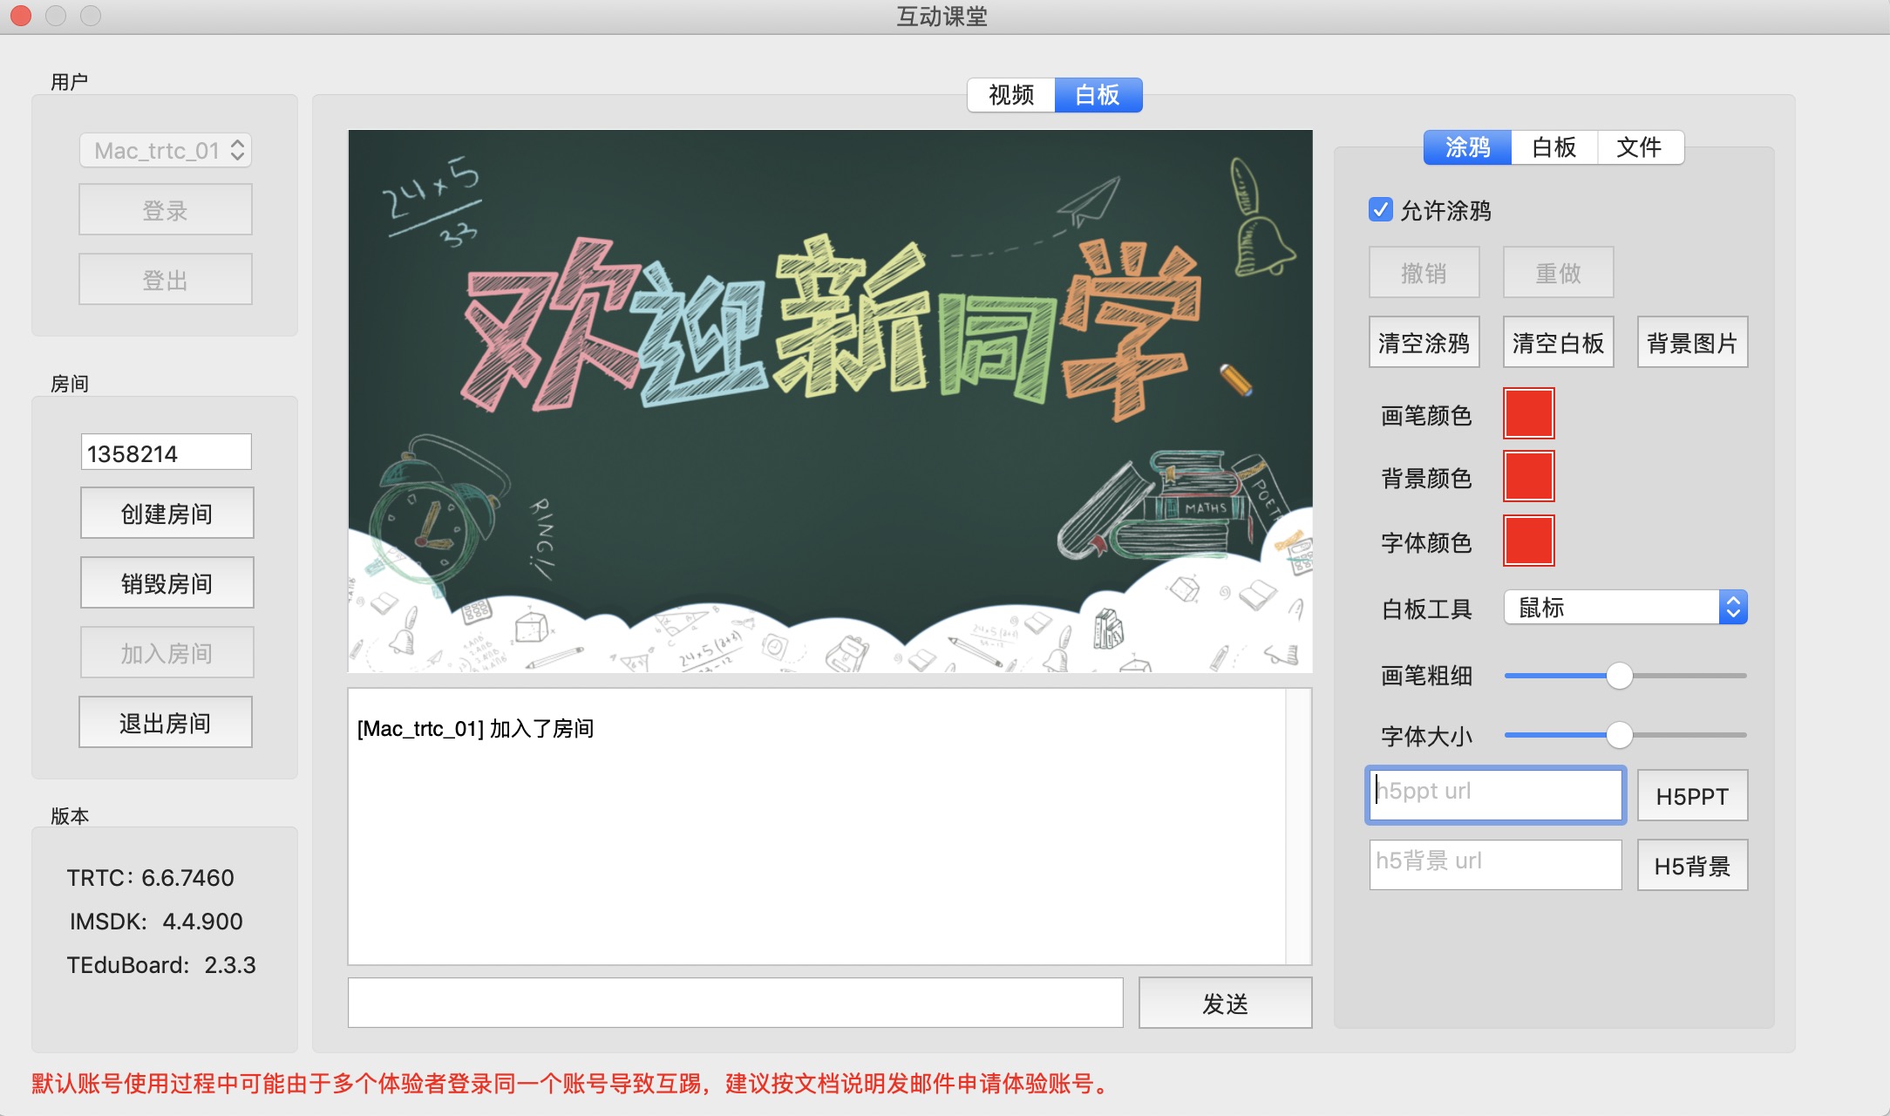Screen dimensions: 1890x1116
Task: Click the 画笔粗细 slider handle
Action: click(1619, 676)
